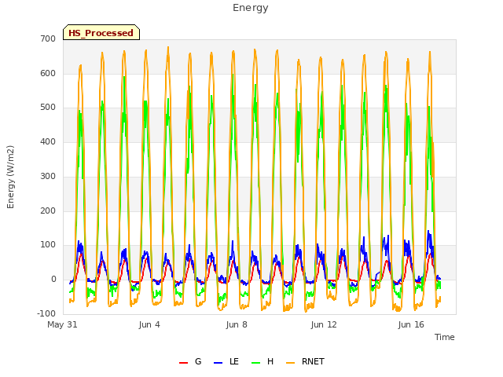This screenshot has width=503, height=377.
Task: Click the Jun 8 tick label
Action: click(237, 324)
